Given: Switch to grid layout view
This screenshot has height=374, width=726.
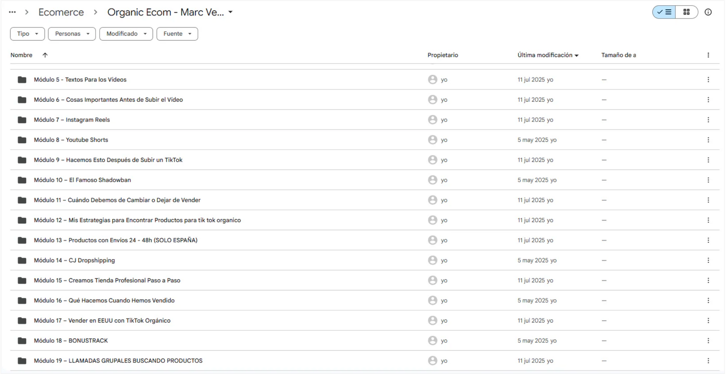Looking at the screenshot, I should pyautogui.click(x=686, y=12).
